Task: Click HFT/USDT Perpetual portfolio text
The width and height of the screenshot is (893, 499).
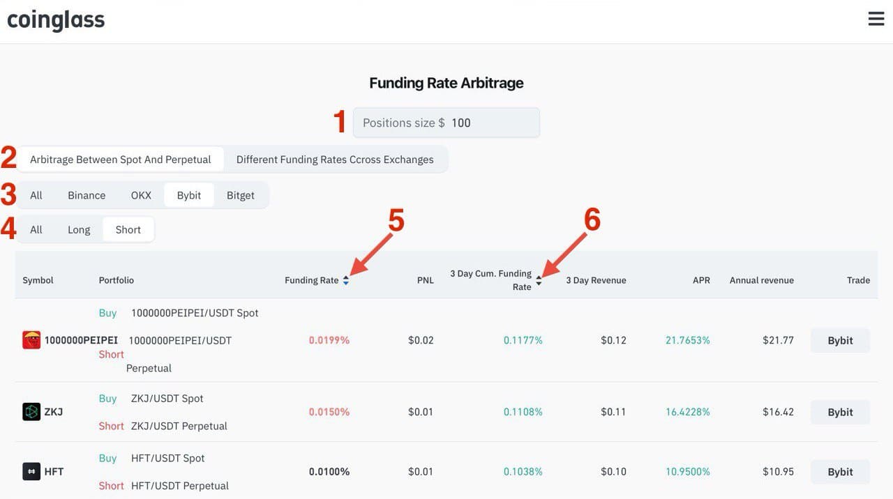Action: click(x=180, y=486)
